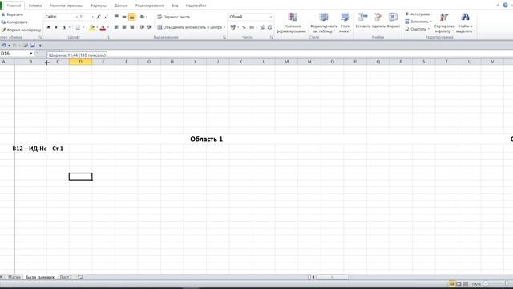Open Сортировка и фильтр menu
513x289 pixels.
tap(444, 22)
